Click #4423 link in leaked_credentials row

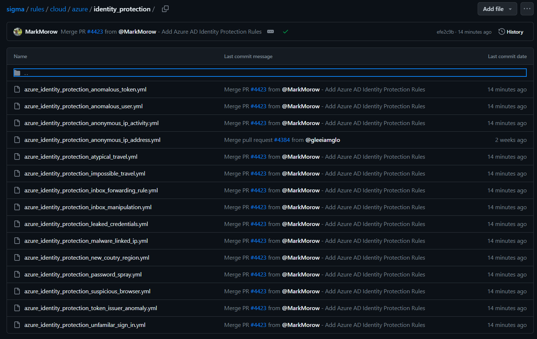259,224
